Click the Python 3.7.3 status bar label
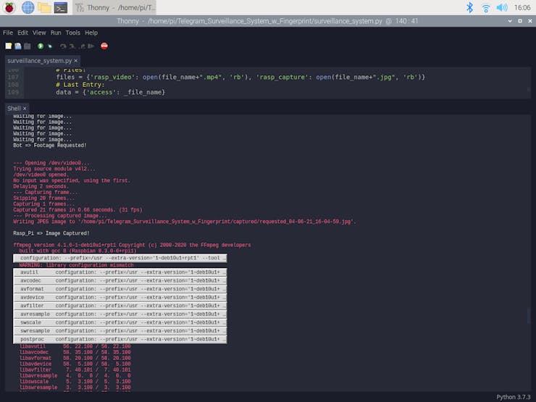536x402 pixels. [514, 397]
